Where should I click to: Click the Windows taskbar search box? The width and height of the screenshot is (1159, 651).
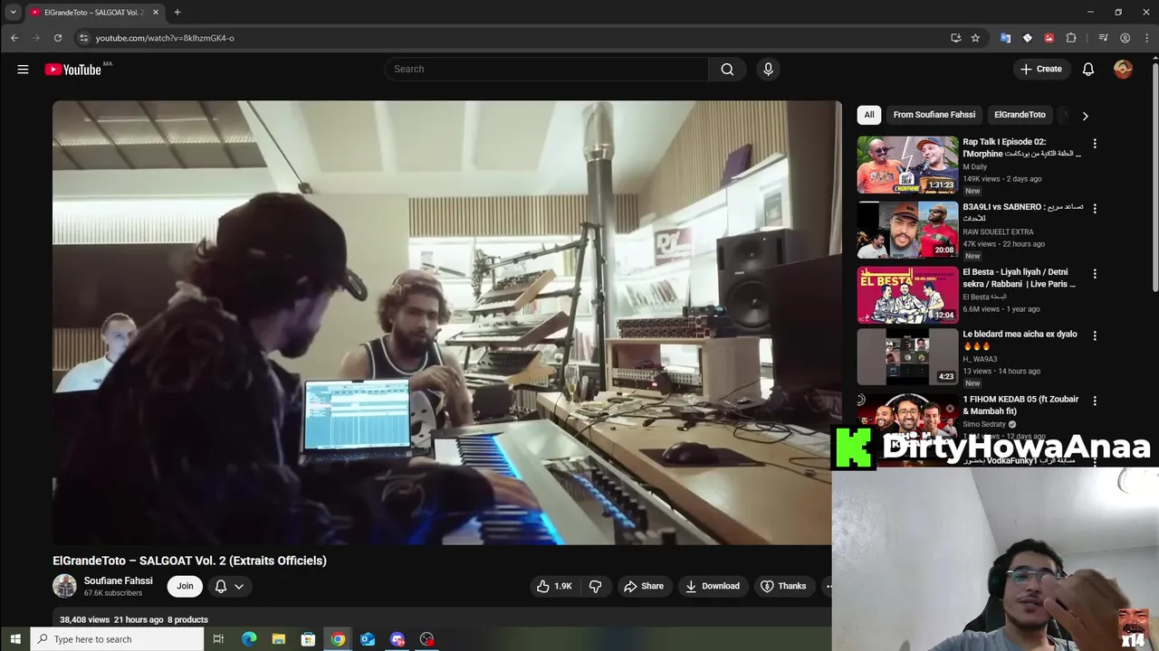click(118, 639)
